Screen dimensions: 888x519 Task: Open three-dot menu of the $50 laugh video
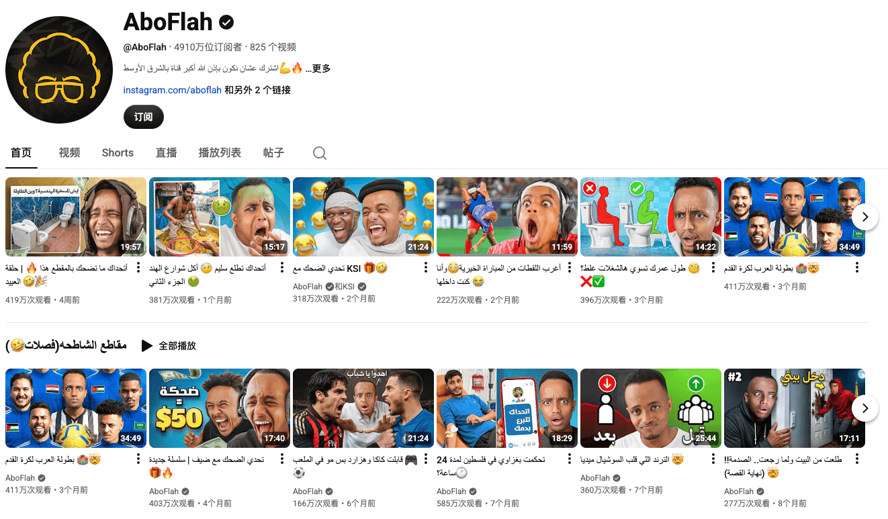[x=282, y=460]
